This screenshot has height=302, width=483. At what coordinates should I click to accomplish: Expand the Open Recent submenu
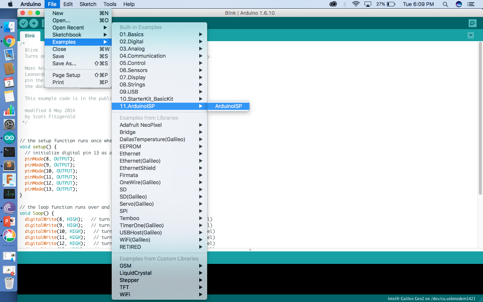coord(78,28)
